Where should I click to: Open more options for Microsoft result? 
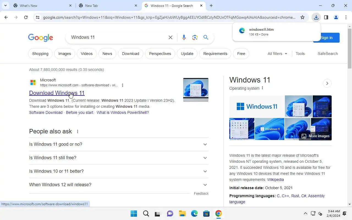point(123,85)
